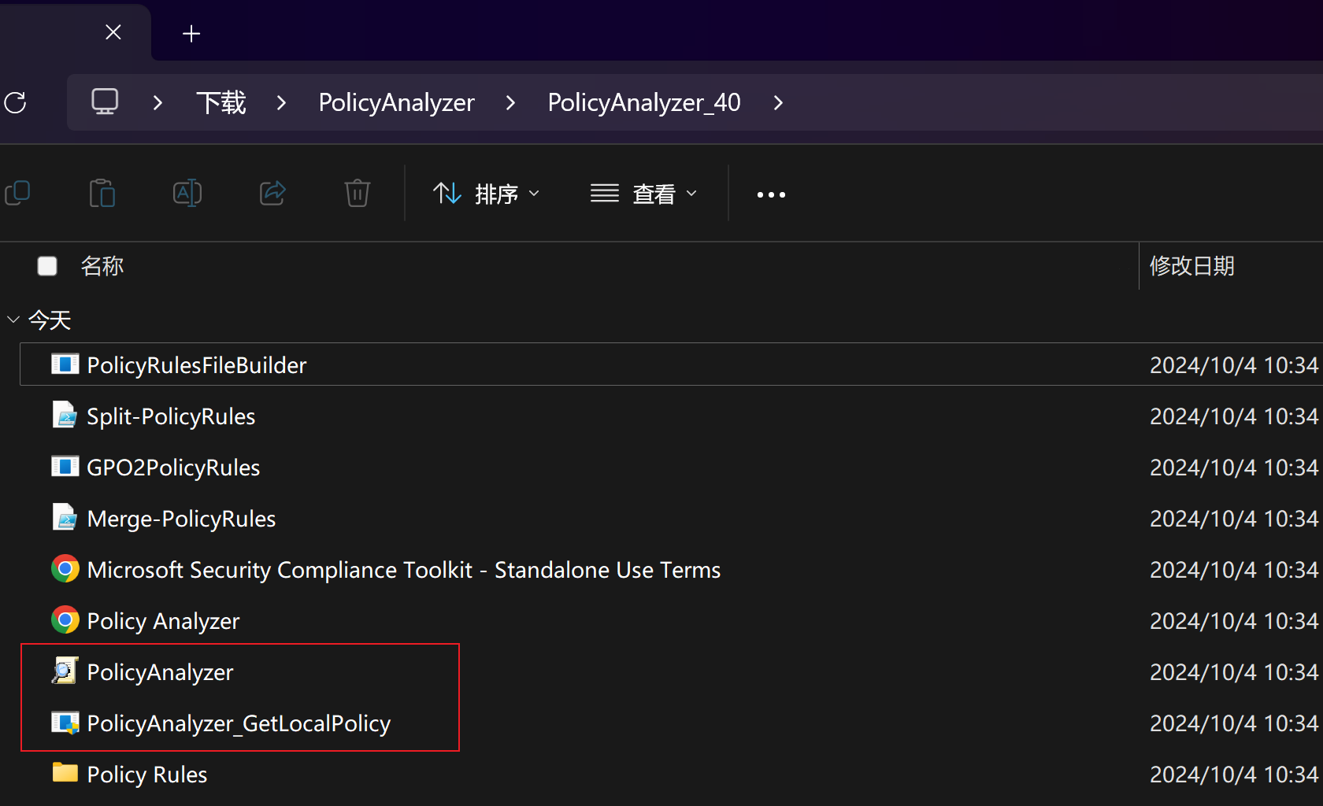
Task: Click Microsoft Security Compliance Toolkit file name
Action: point(404,570)
